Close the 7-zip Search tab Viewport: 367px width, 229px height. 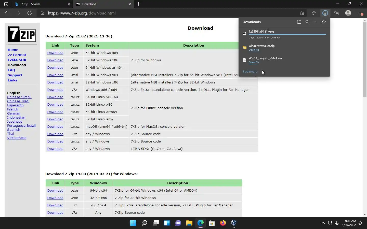coord(69,4)
